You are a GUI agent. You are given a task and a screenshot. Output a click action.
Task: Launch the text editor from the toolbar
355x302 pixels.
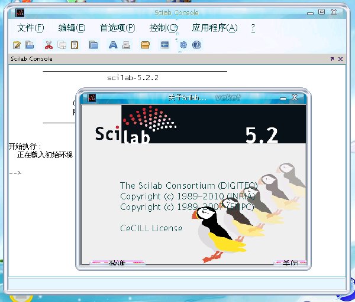[17, 45]
